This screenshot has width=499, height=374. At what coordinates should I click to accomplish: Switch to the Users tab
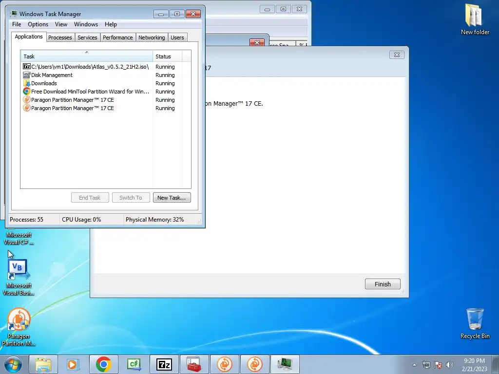(177, 37)
